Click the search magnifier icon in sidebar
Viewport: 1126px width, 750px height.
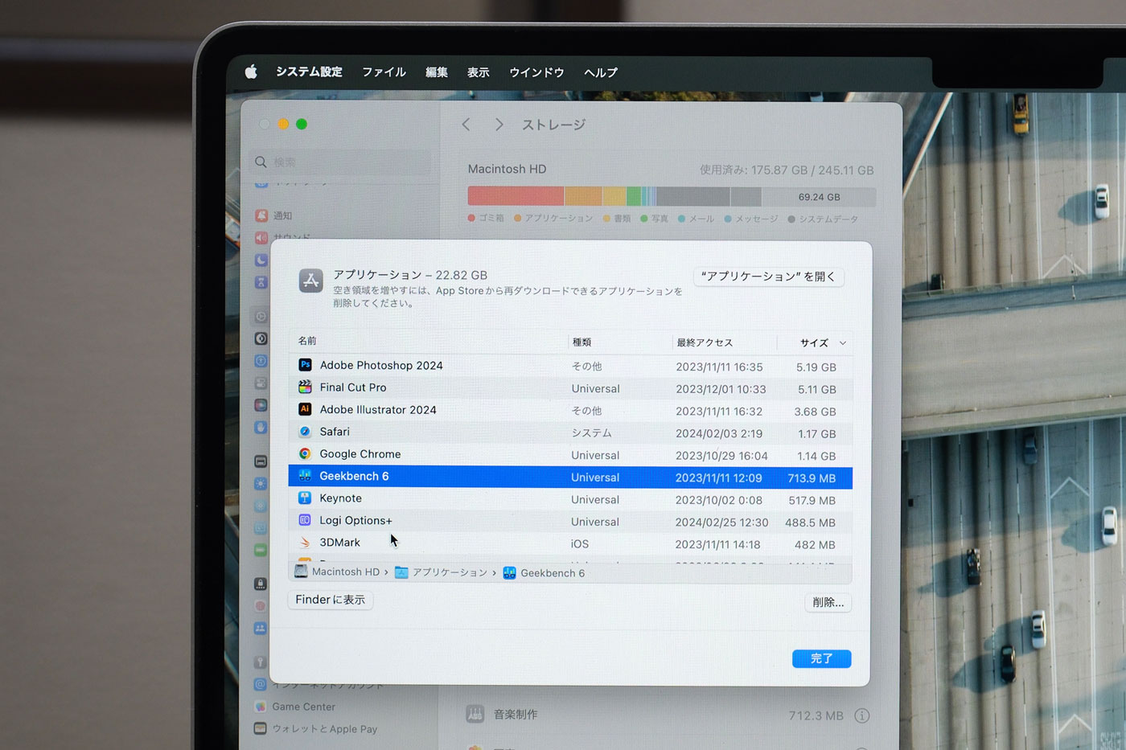[261, 162]
